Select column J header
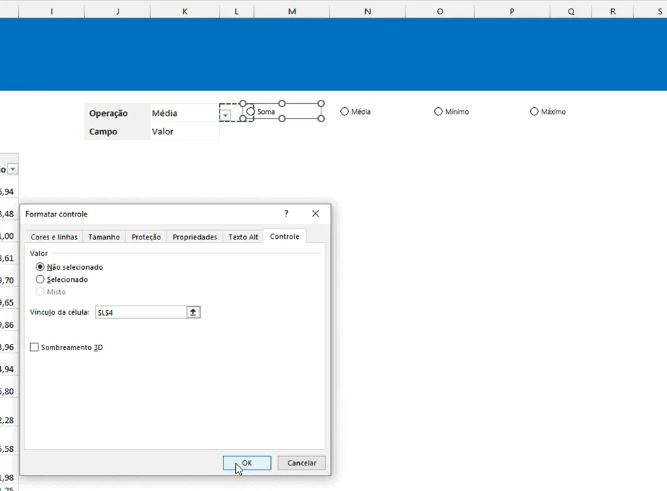Image resolution: width=667 pixels, height=491 pixels. [x=117, y=11]
